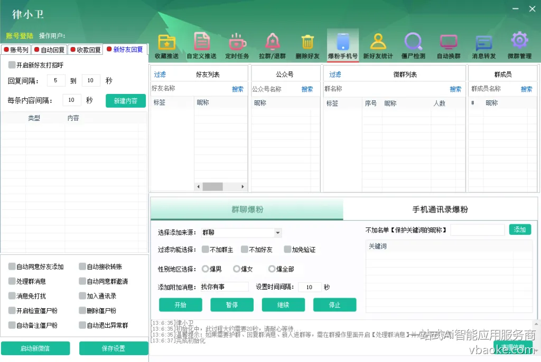Open the 定时任务 coffee cup icon
Image resolution: width=541 pixels, height=362 pixels.
tap(237, 46)
